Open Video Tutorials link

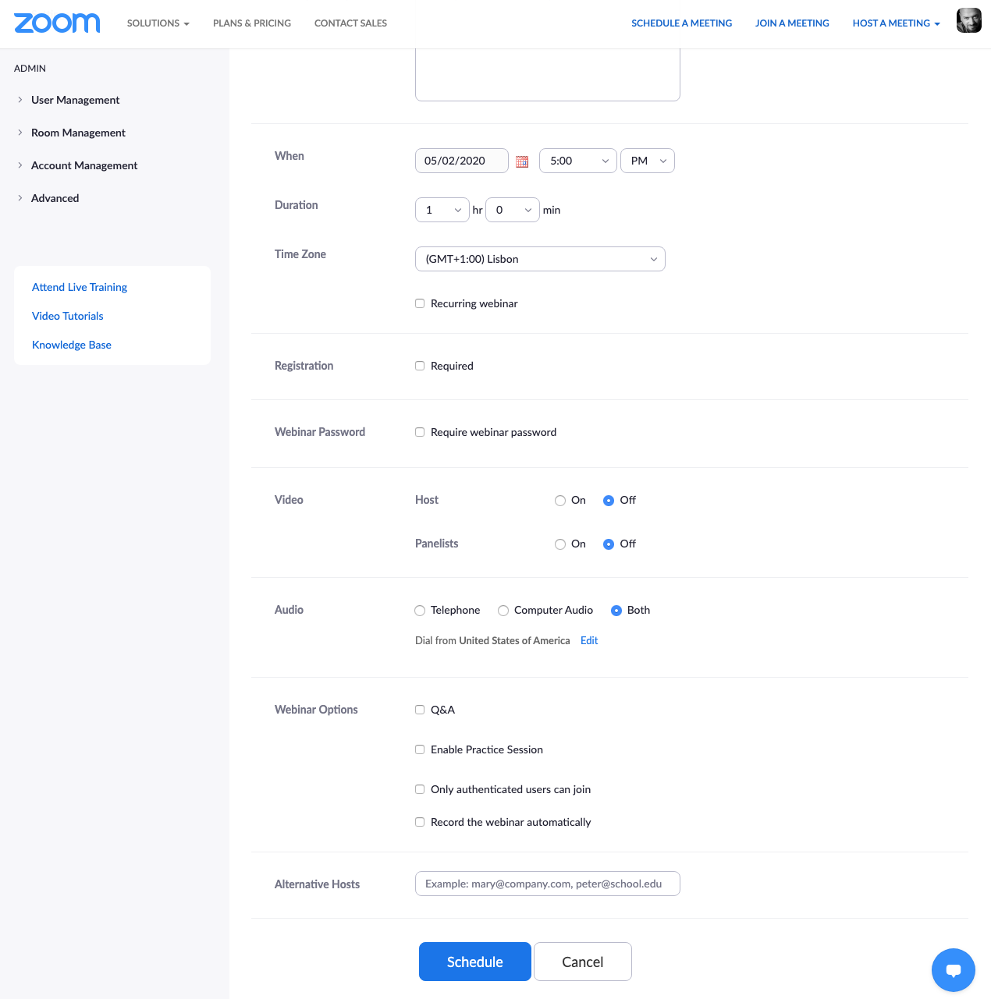coord(68,316)
